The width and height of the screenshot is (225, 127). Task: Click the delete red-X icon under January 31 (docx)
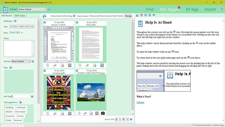coord(62,65)
